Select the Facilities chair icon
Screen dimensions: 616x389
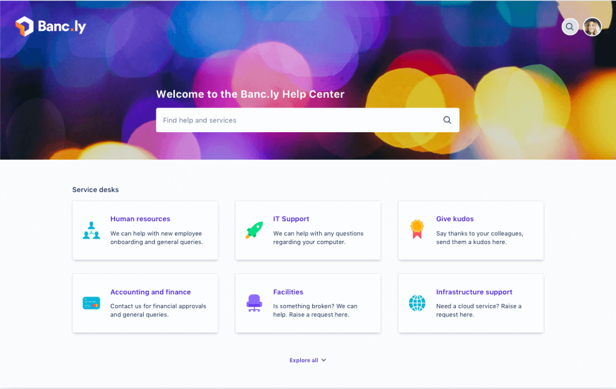pos(254,302)
